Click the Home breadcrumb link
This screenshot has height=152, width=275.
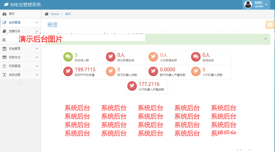55,14
